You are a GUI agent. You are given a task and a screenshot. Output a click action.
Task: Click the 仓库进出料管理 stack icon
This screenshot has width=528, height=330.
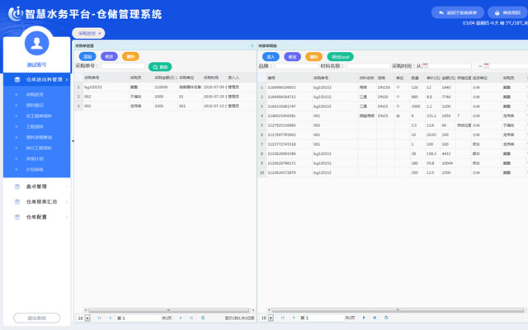click(18, 80)
